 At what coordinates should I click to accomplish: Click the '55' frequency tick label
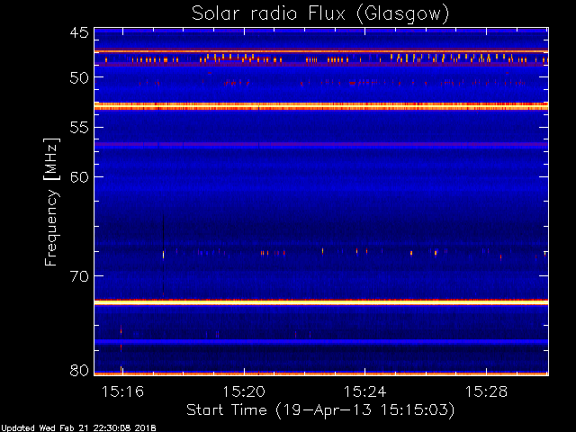[x=79, y=128]
